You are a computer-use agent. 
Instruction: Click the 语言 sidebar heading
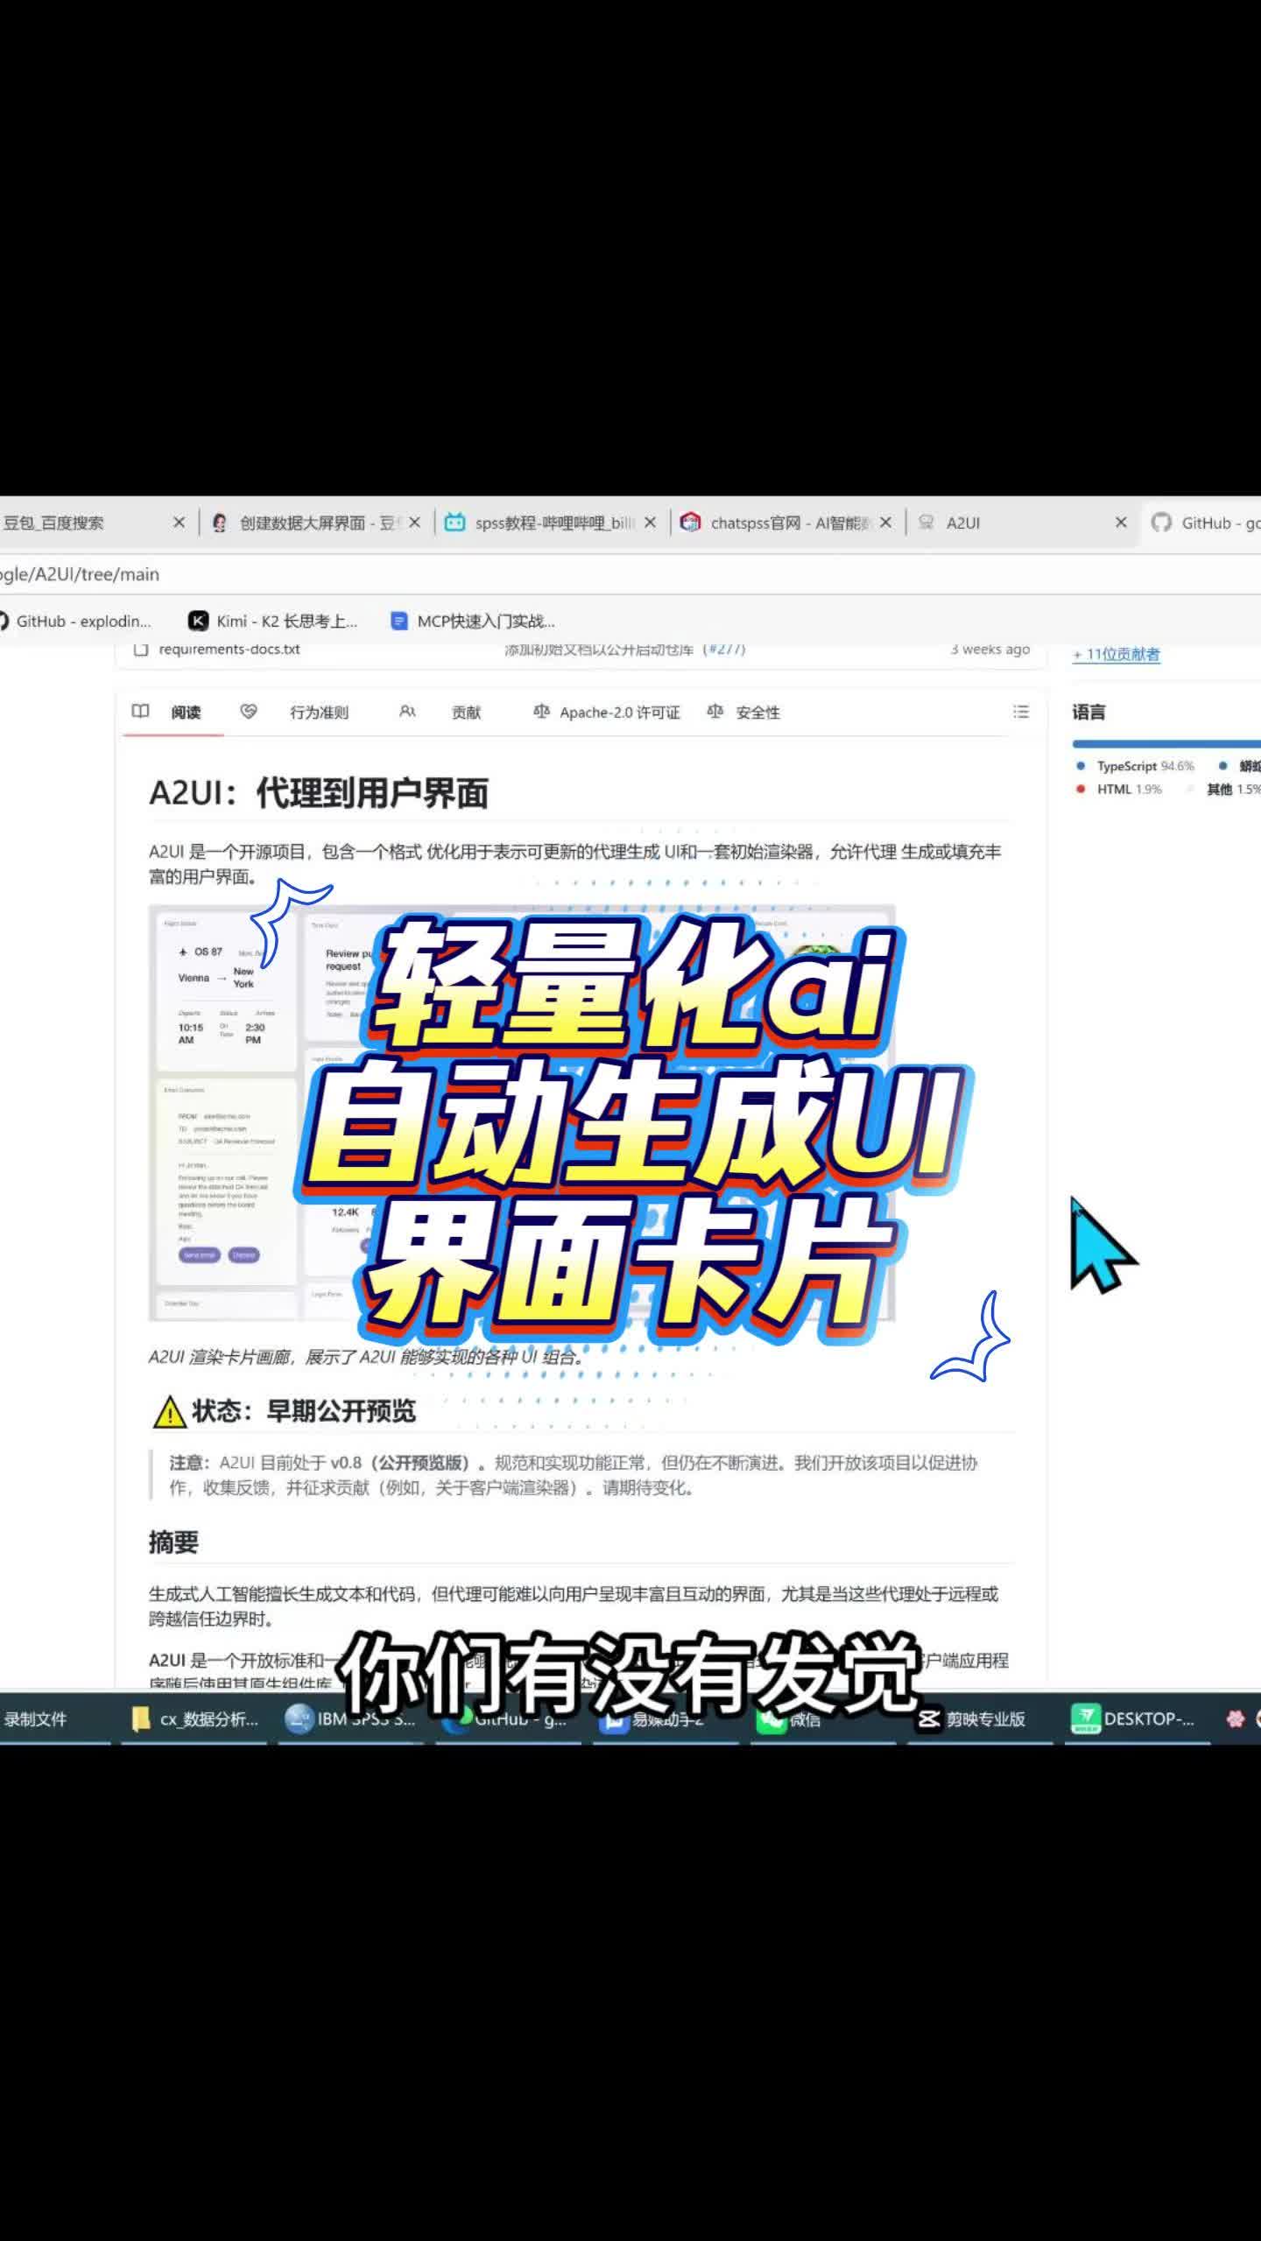(1088, 713)
